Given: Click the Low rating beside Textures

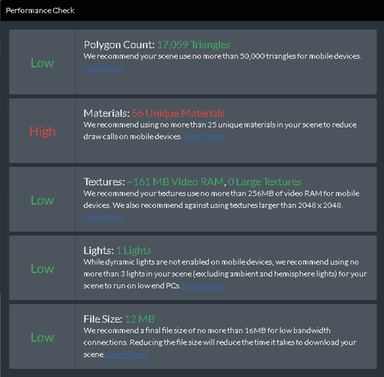Looking at the screenshot, I should [42, 200].
